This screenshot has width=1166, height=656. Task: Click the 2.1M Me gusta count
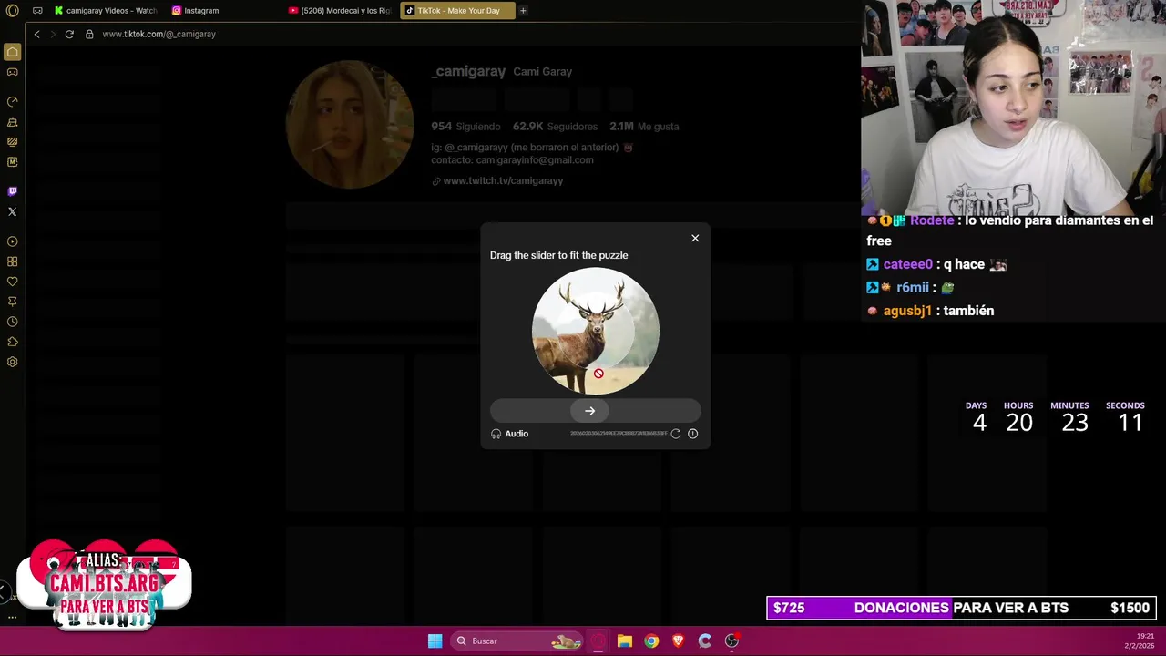pos(644,127)
